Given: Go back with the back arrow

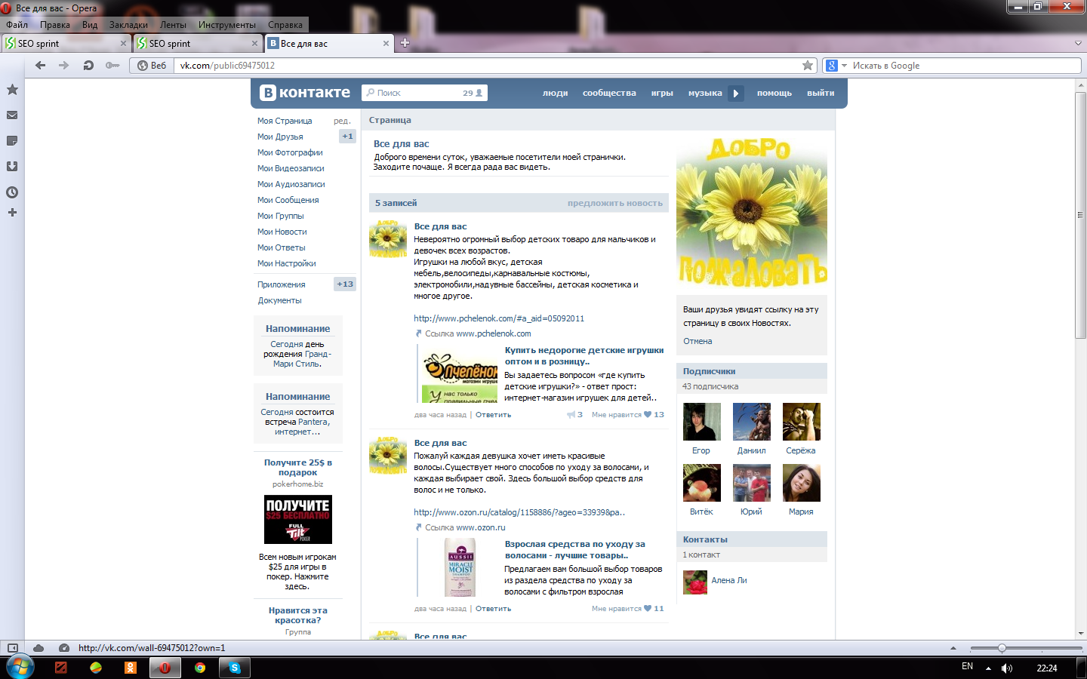Looking at the screenshot, I should [x=41, y=66].
